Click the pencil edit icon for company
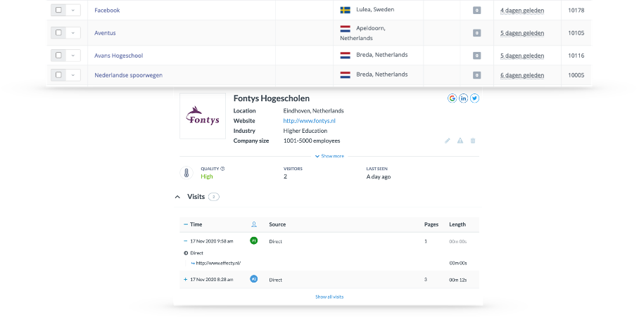 click(448, 141)
